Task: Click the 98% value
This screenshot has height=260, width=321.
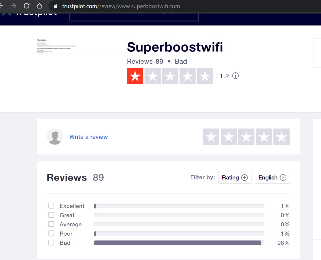Action: coord(283,243)
